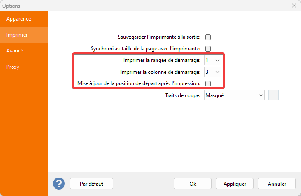Go to the Proxy tab
301x196 pixels.
[x=24, y=67]
